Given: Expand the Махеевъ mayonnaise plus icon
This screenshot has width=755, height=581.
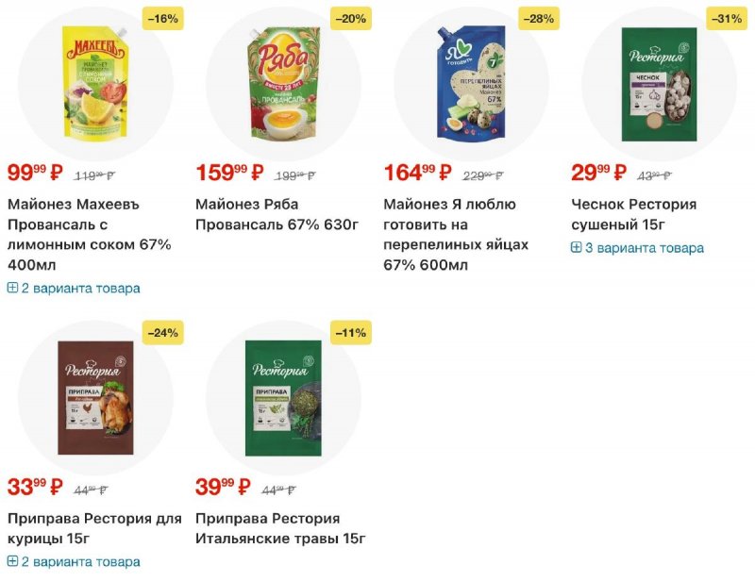Looking at the screenshot, I should click(12, 289).
